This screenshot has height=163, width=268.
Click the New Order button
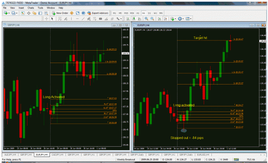point(60,13)
